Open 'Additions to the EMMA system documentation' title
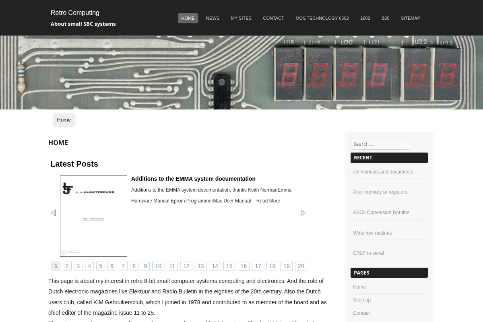Image resolution: width=483 pixels, height=322 pixels. [193, 179]
